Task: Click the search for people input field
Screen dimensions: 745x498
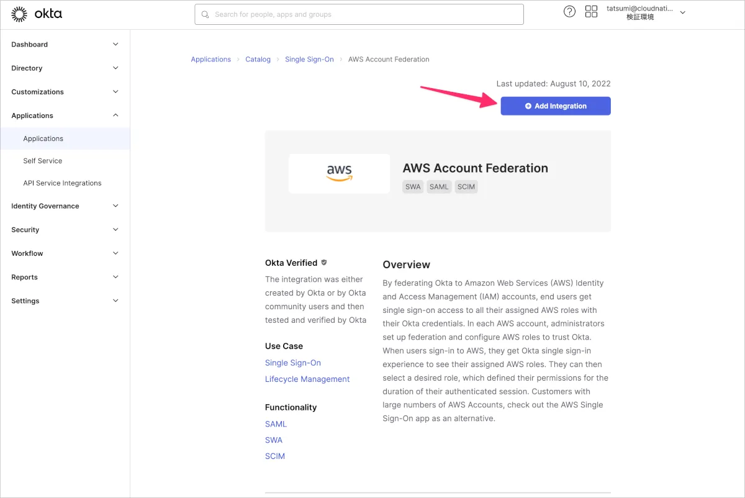Action: (366, 14)
